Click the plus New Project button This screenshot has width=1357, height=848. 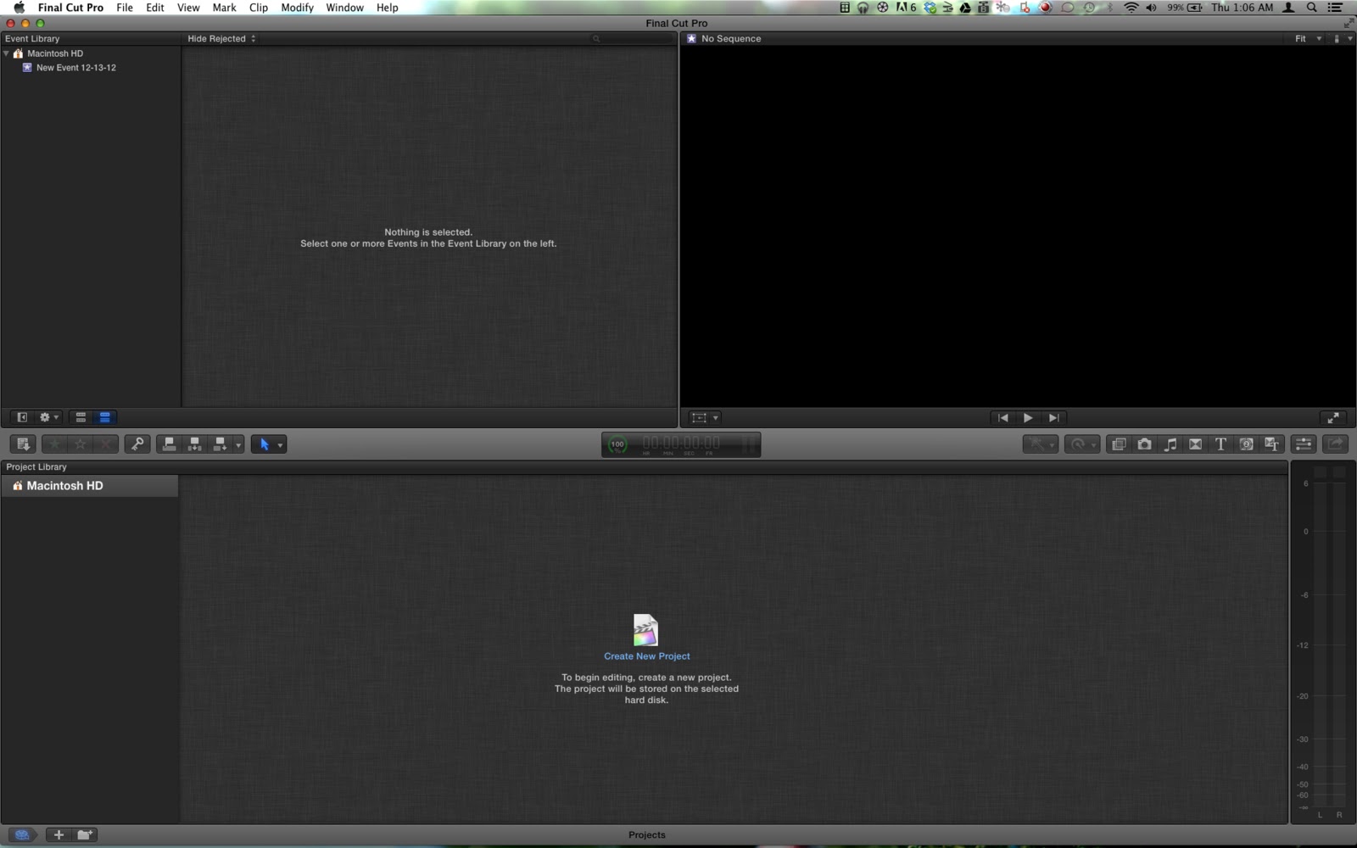[59, 834]
